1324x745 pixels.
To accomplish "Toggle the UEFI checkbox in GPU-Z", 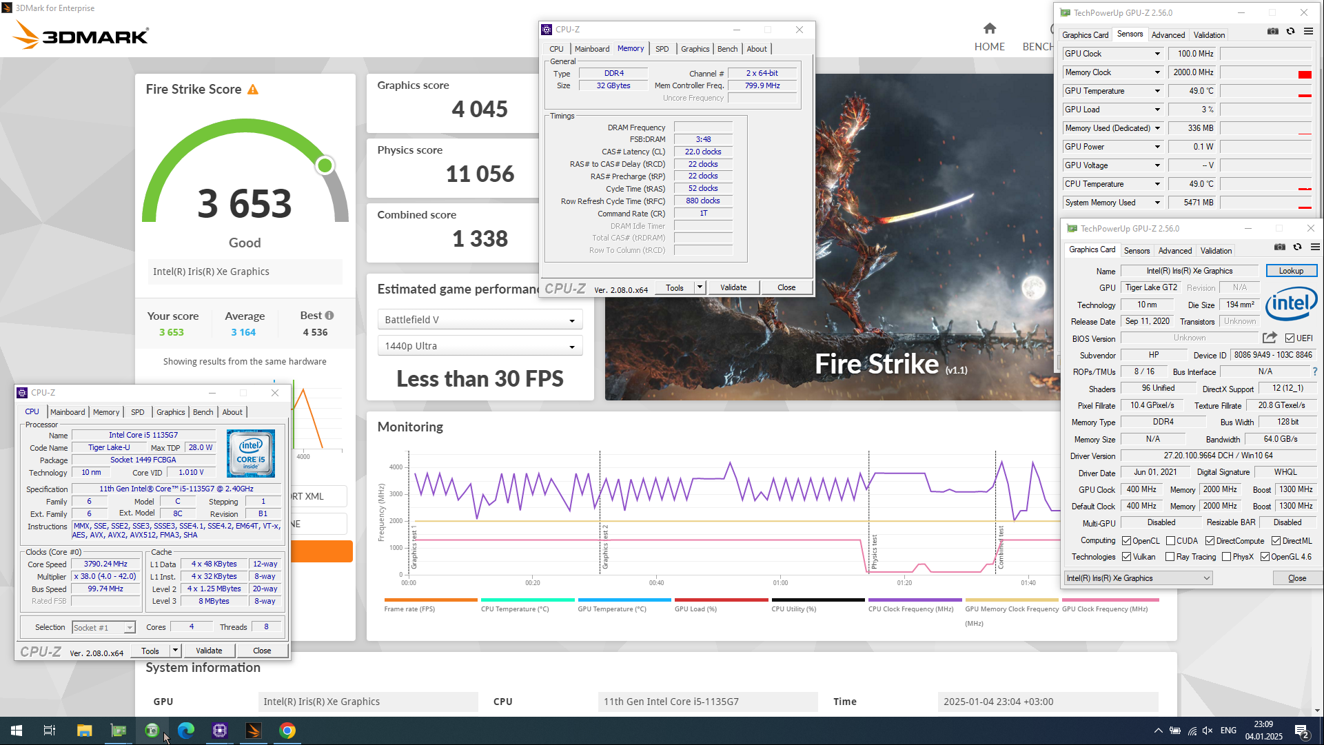I will tap(1290, 338).
